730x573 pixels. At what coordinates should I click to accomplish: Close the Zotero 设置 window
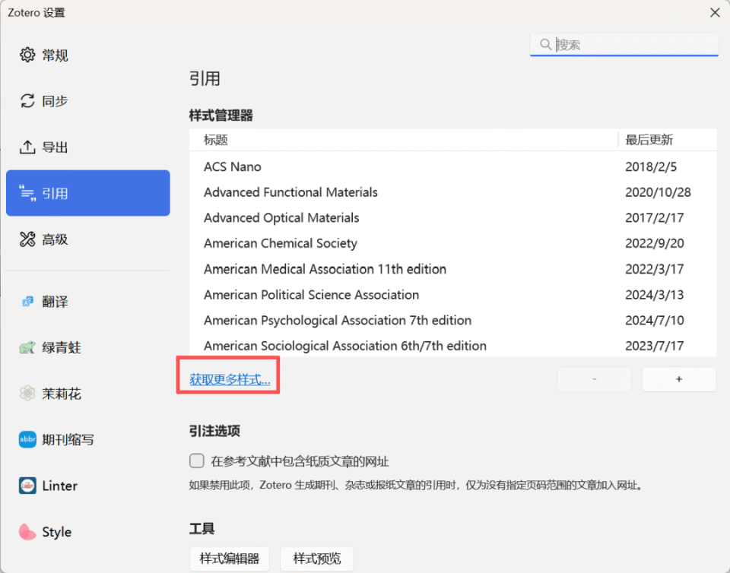(x=715, y=13)
